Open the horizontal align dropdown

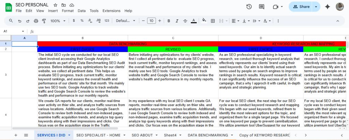pyautogui.click(x=235, y=21)
